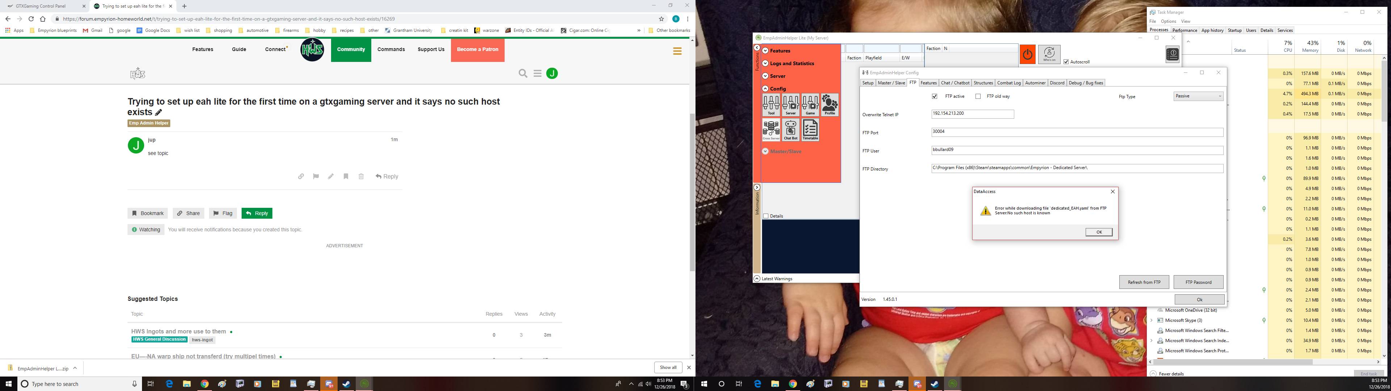The width and height of the screenshot is (1391, 391).
Task: Open the Timetable config icon
Action: tap(810, 130)
